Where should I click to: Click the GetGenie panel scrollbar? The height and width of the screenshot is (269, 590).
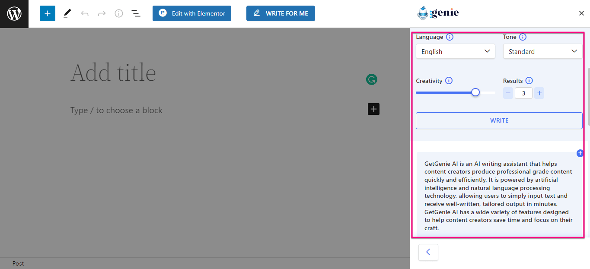[588, 96]
